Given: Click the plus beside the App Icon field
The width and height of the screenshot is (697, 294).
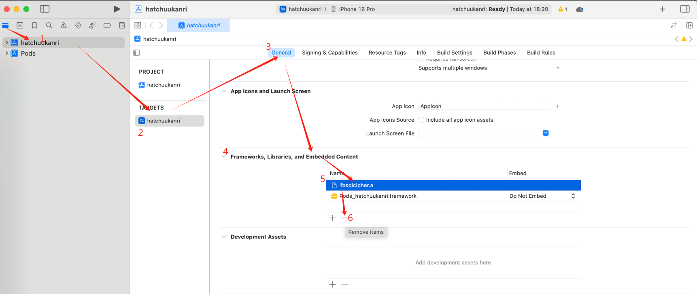Looking at the screenshot, I should [557, 106].
